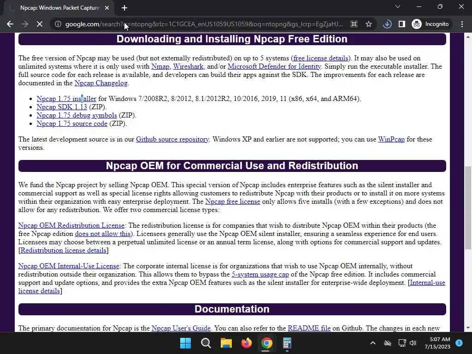Open Npcap OEM Redistribution License link

(71, 225)
